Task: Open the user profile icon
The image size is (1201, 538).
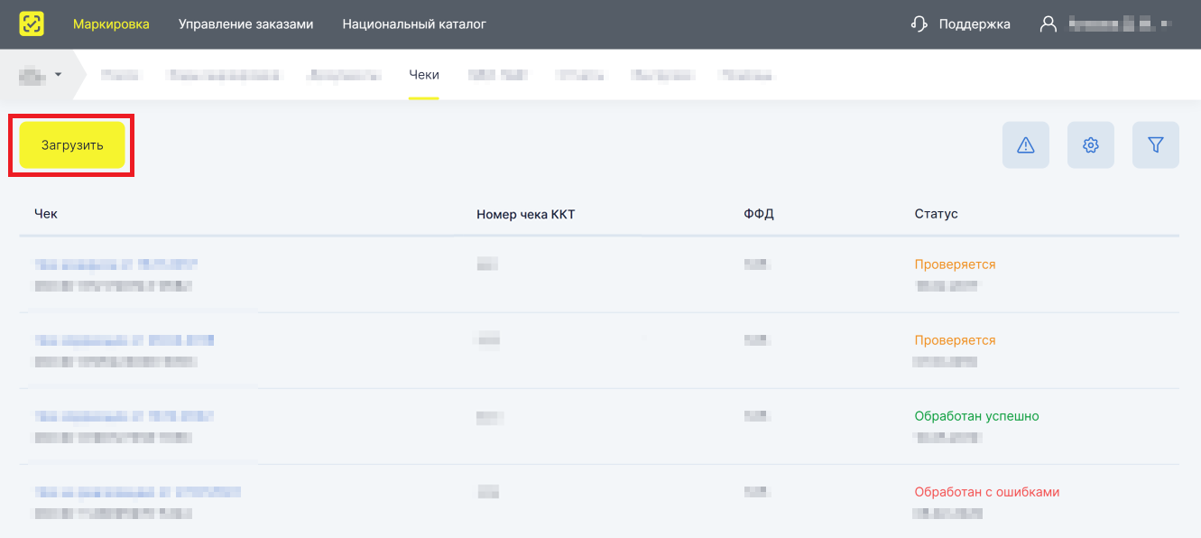Action: click(x=1048, y=24)
